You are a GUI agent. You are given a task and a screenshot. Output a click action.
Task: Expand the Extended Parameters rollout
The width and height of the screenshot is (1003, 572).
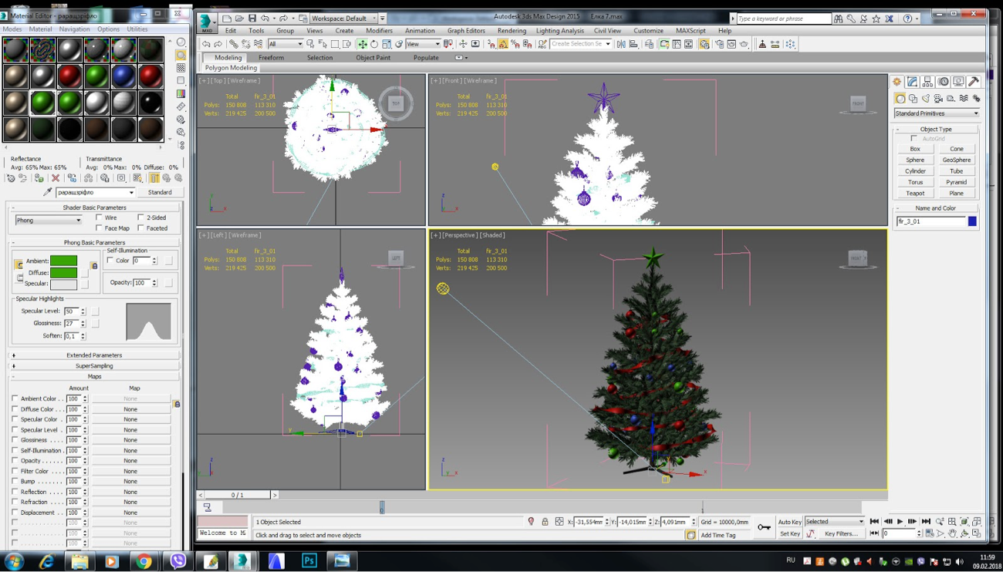[x=94, y=355]
